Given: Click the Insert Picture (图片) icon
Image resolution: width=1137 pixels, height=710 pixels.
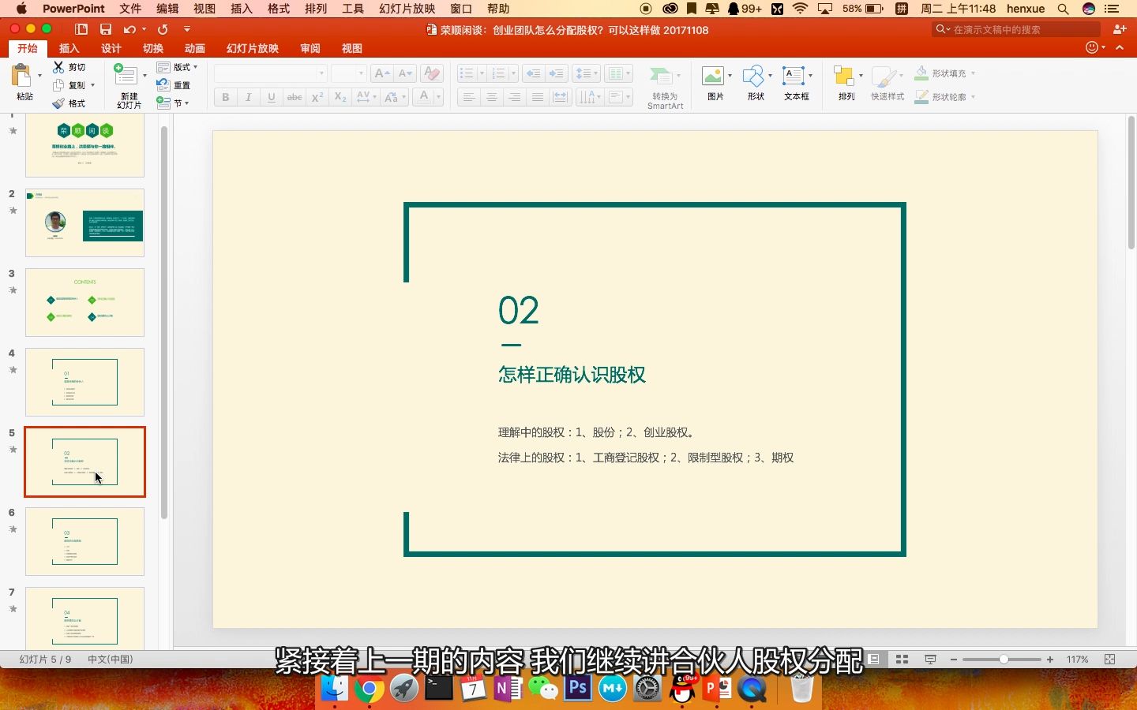Looking at the screenshot, I should click(713, 76).
